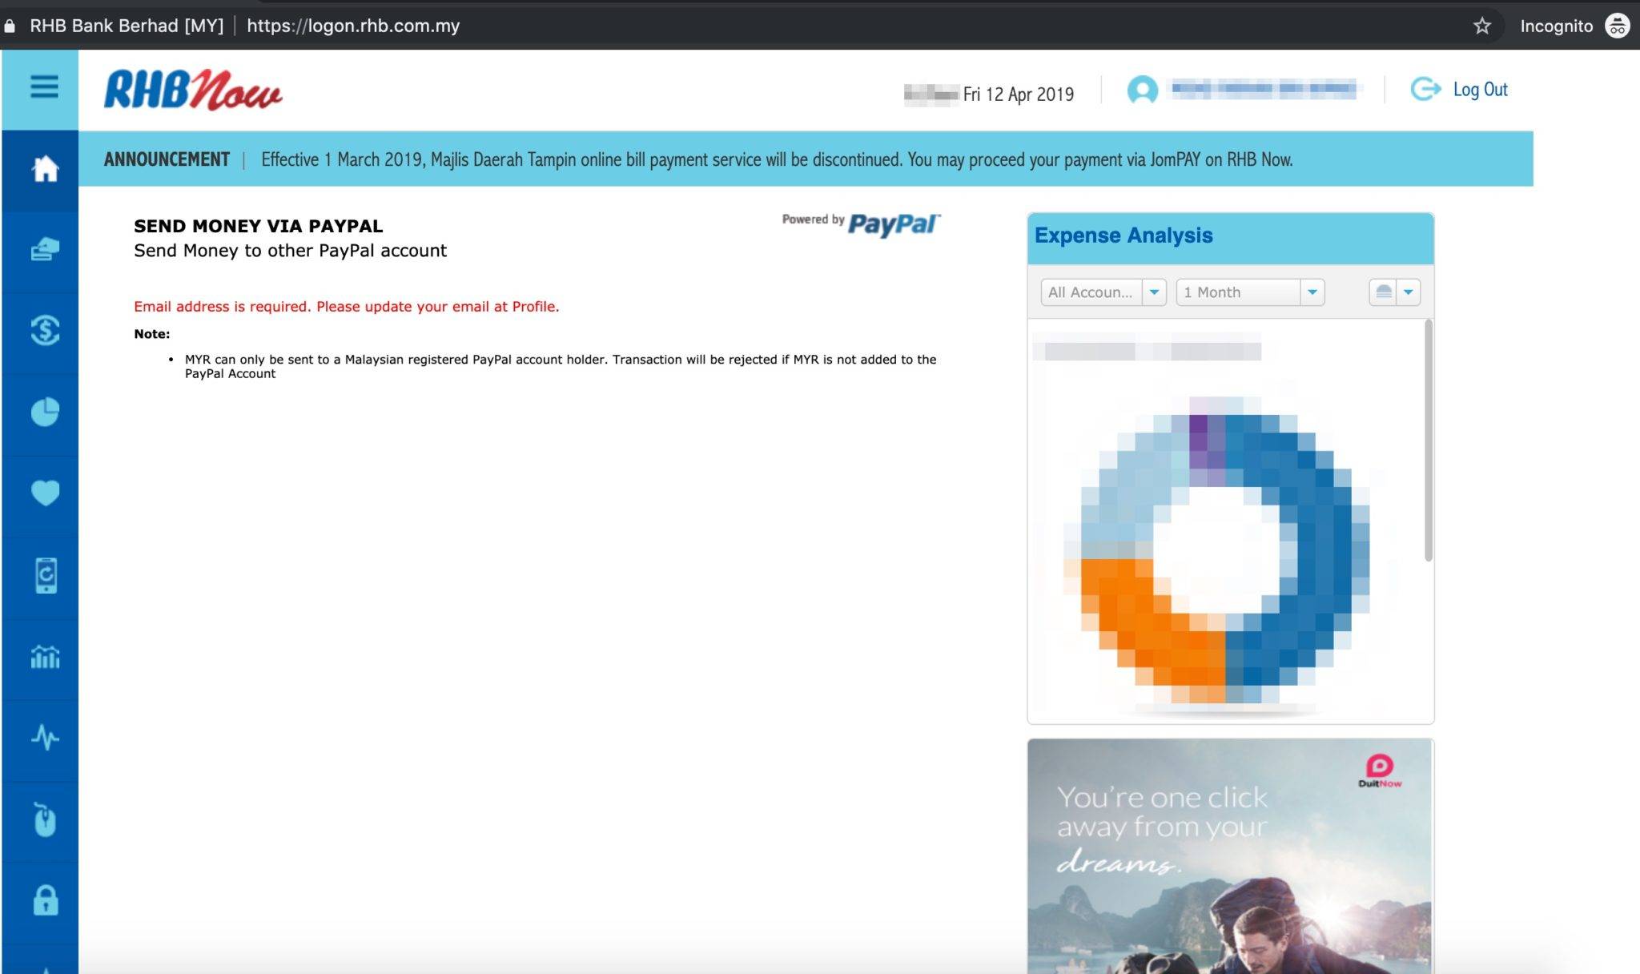Click the RHB Now logo

tap(193, 90)
